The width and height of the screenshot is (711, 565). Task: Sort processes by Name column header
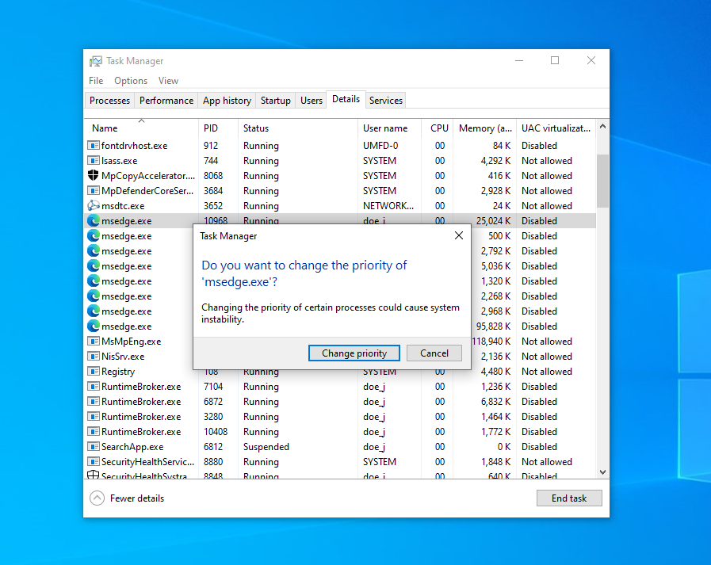click(x=141, y=128)
